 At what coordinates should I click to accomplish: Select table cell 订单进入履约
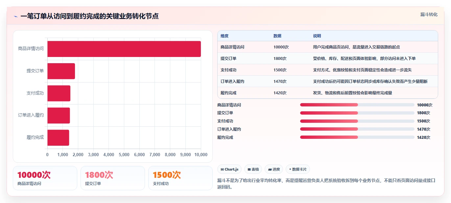(x=232, y=82)
